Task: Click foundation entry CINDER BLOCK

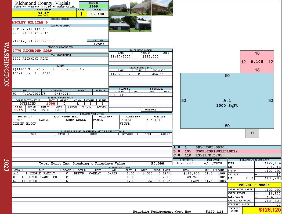Action: [24, 124]
